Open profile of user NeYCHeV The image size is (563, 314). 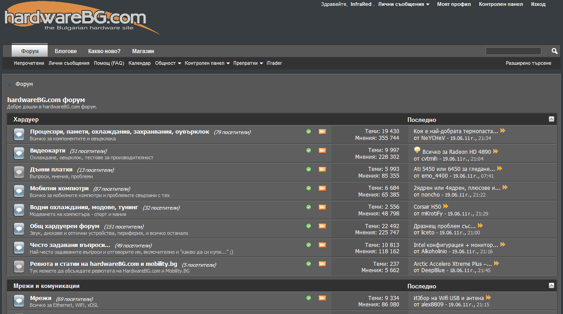(x=433, y=138)
